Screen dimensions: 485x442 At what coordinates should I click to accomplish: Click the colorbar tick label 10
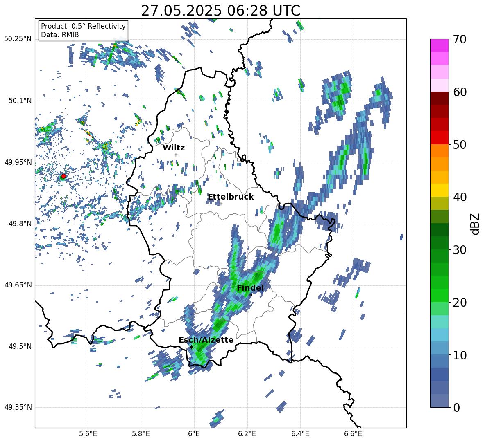460,355
